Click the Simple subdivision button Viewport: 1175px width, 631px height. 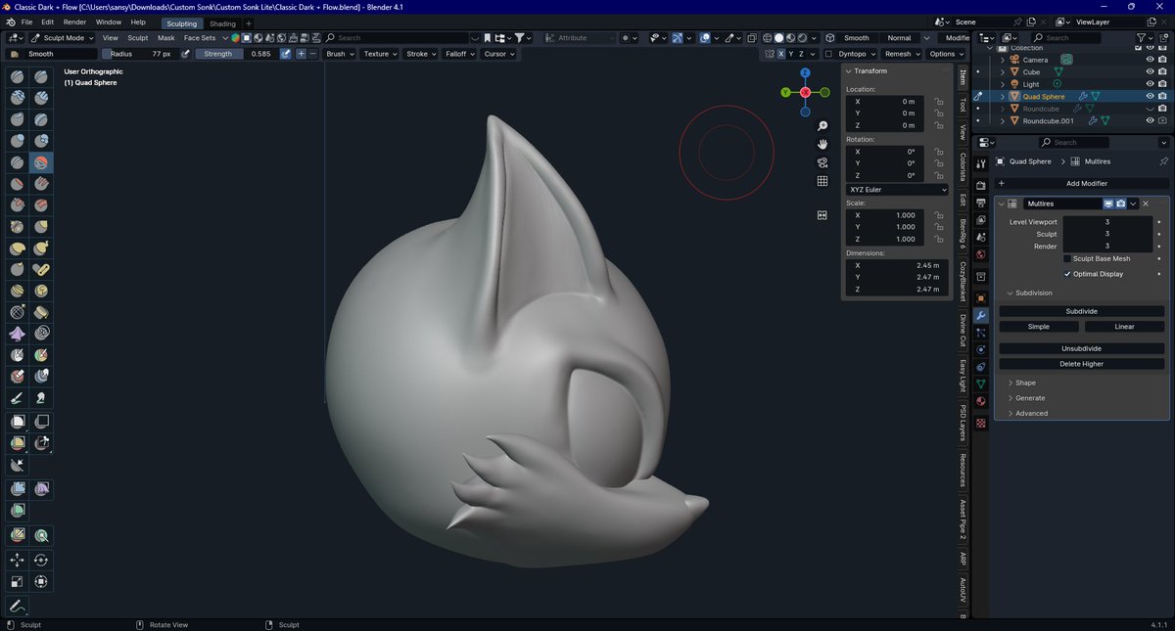pyautogui.click(x=1039, y=327)
